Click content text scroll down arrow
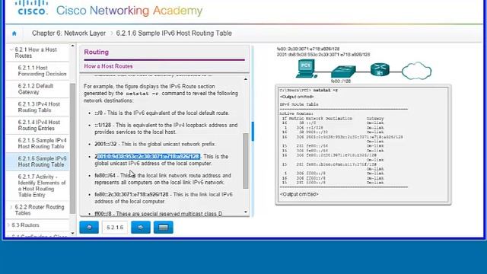The width and height of the screenshot is (487, 274). tap(246, 212)
